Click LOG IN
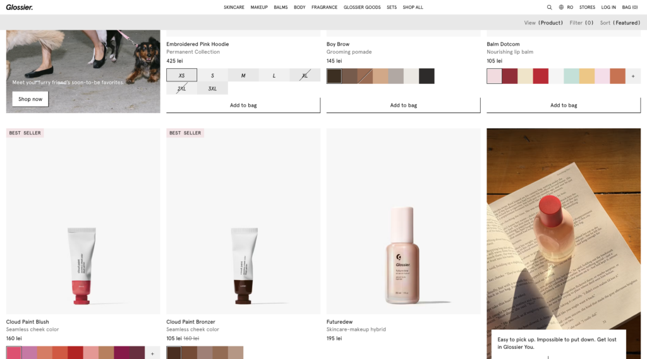The height and width of the screenshot is (359, 647). tap(608, 7)
